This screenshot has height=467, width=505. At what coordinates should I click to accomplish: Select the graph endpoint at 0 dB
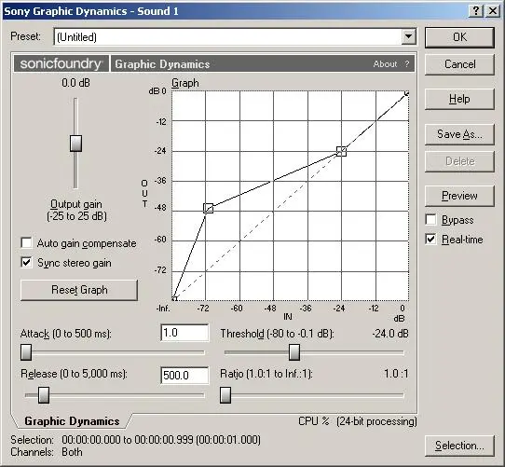407,93
